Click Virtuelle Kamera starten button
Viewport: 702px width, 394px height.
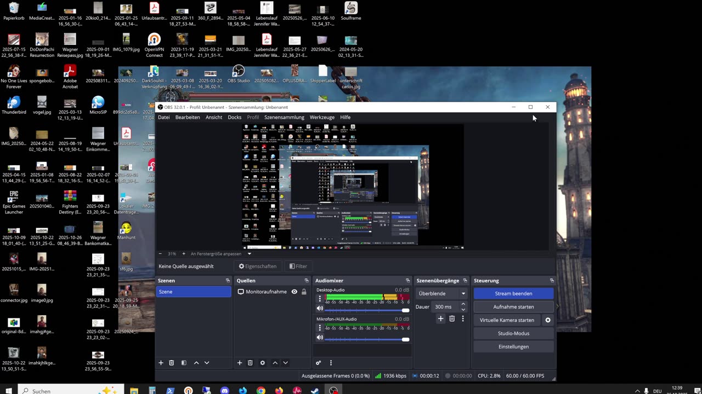coord(507,320)
